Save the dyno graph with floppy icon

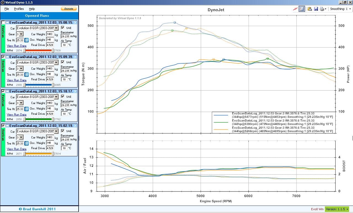(x=316, y=9)
